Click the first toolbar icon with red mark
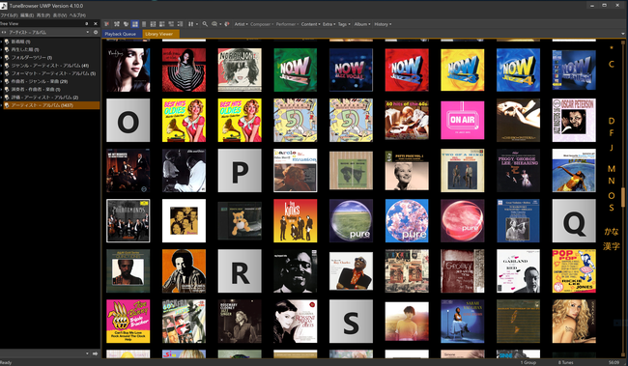This screenshot has width=628, height=366. click(107, 24)
